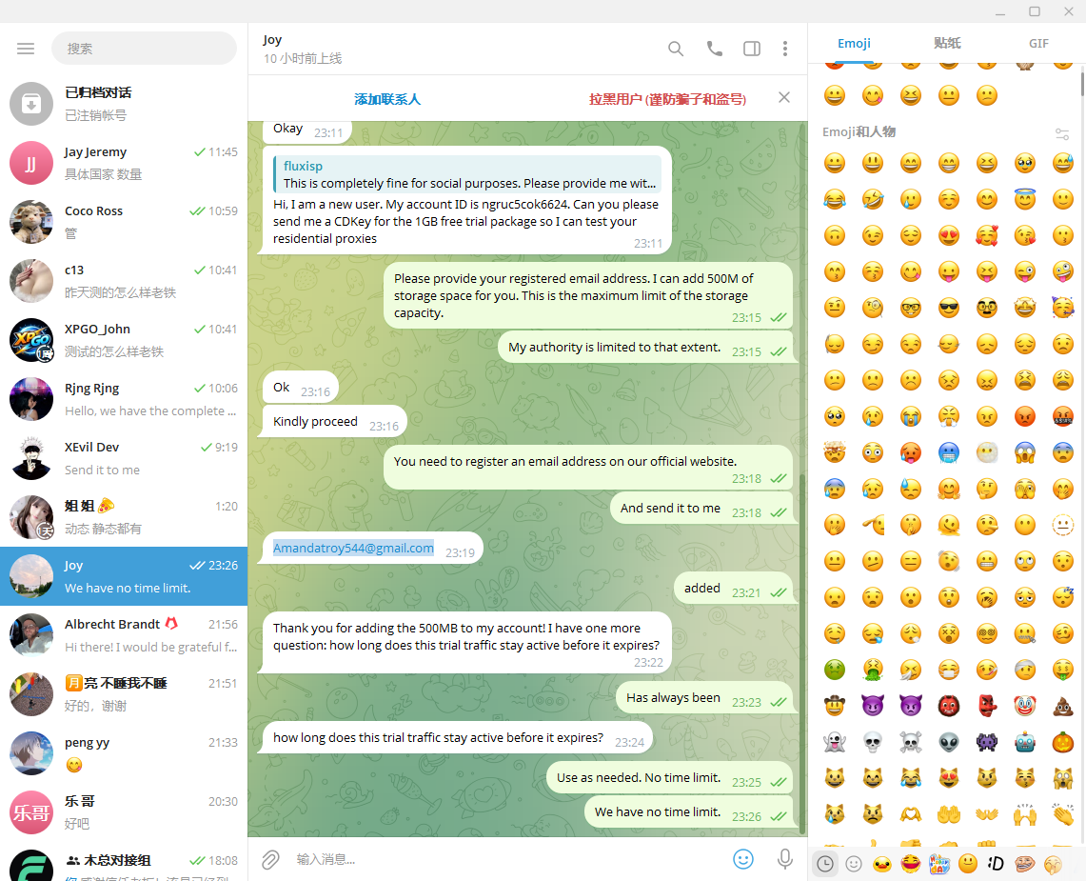Open the hamburger main menu
The height and width of the screenshot is (881, 1086).
tap(26, 49)
